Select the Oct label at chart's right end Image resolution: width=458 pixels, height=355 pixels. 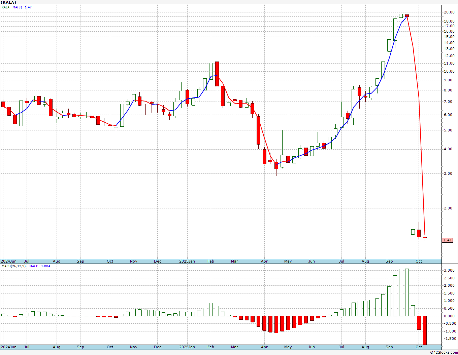click(x=419, y=261)
